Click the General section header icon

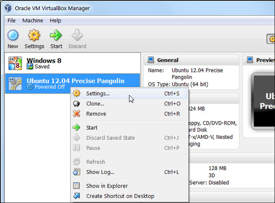150,60
